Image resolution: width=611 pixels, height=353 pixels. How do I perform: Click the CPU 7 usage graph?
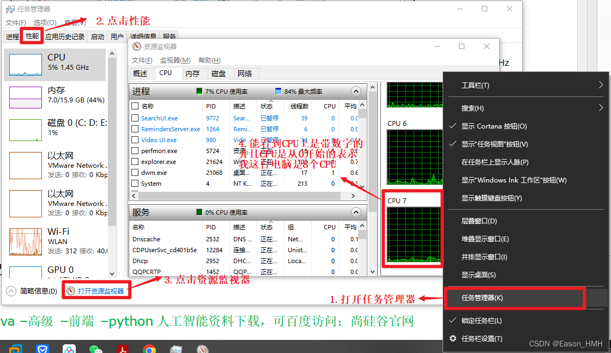click(414, 234)
